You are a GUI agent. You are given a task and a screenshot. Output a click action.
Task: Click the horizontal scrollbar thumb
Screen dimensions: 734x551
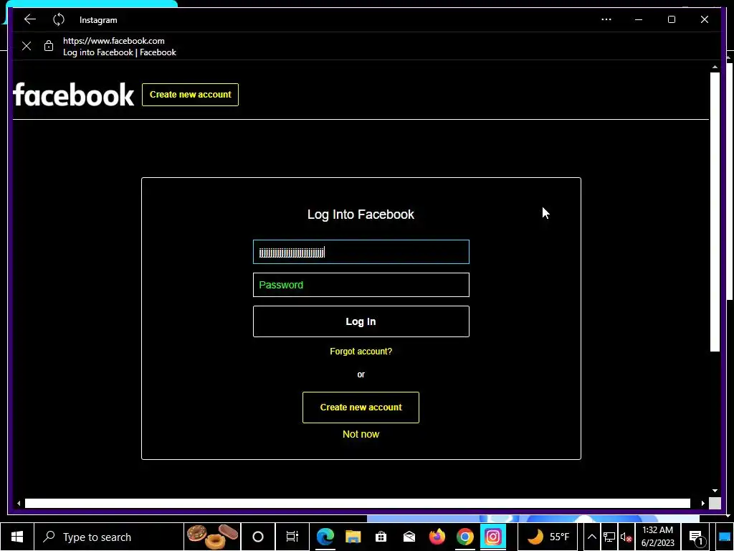click(358, 503)
